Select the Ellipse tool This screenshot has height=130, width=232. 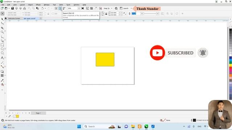2,49
